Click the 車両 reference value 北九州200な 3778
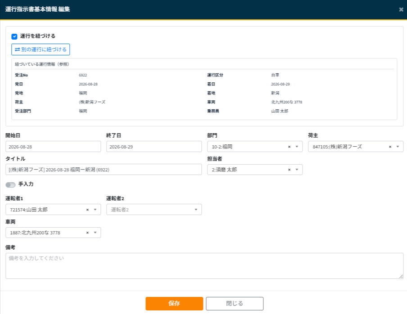This screenshot has width=407, height=314. [286, 102]
